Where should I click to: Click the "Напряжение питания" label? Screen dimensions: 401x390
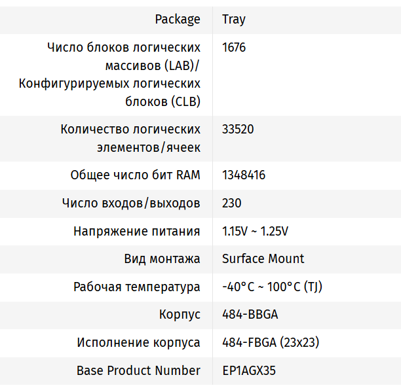point(137,231)
